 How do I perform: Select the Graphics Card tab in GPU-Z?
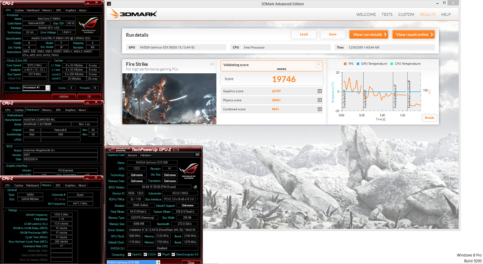coord(116,155)
